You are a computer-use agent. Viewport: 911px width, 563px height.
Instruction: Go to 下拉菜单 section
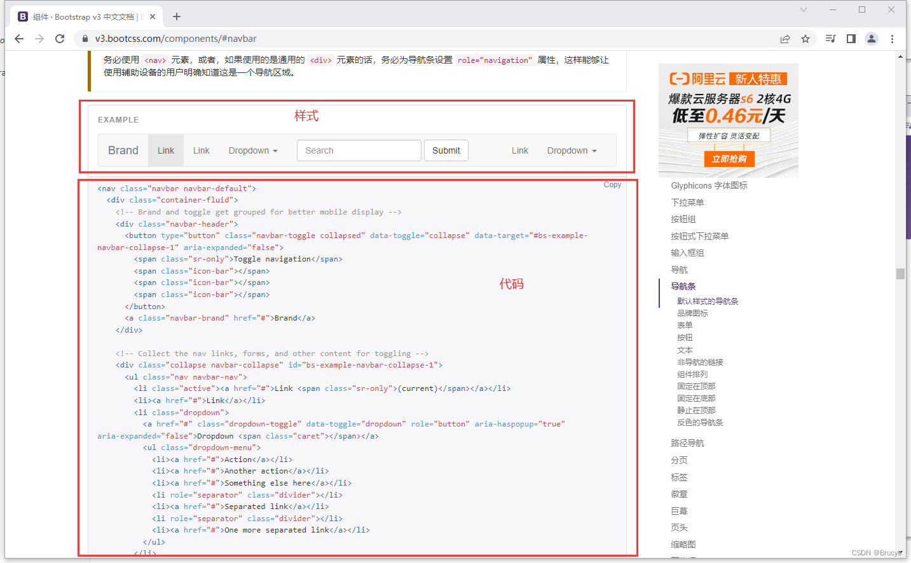point(687,202)
